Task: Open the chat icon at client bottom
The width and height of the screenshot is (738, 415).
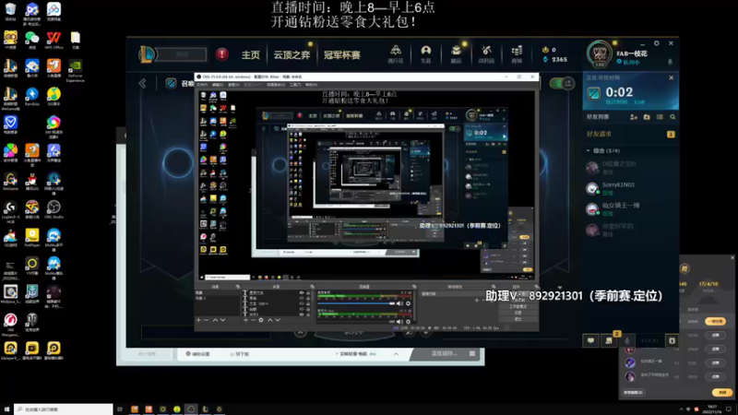Action: tap(590, 340)
